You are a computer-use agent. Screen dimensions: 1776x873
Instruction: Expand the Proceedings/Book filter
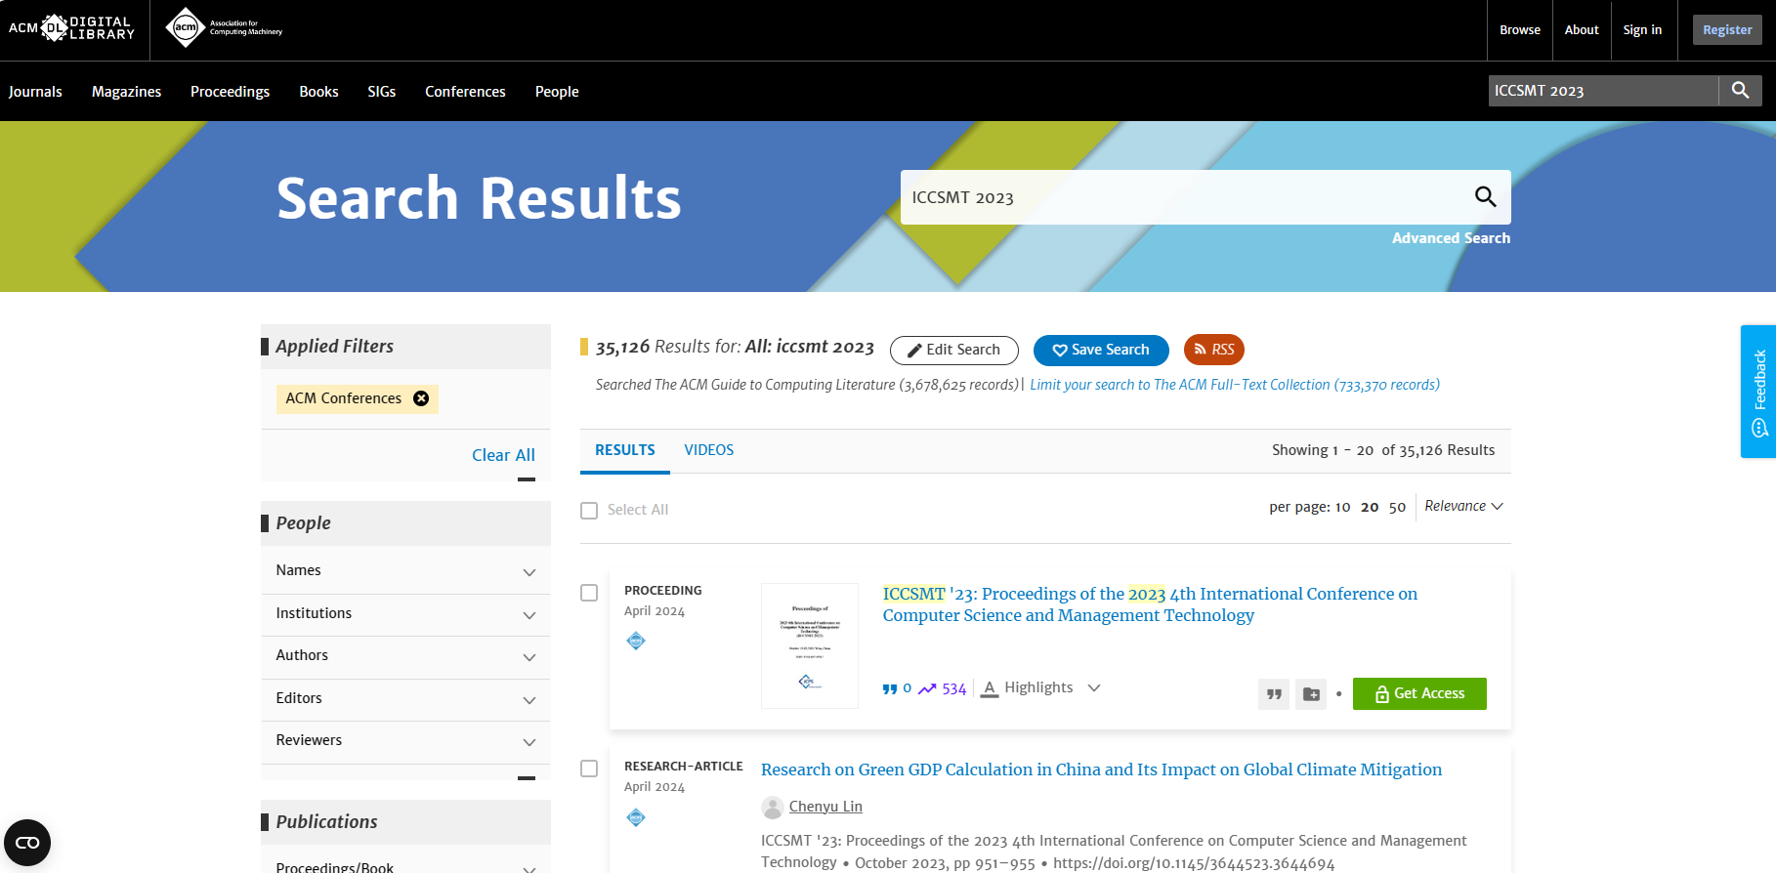(x=405, y=863)
